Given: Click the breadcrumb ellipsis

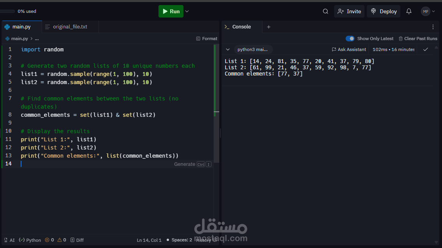Looking at the screenshot, I should point(37,39).
